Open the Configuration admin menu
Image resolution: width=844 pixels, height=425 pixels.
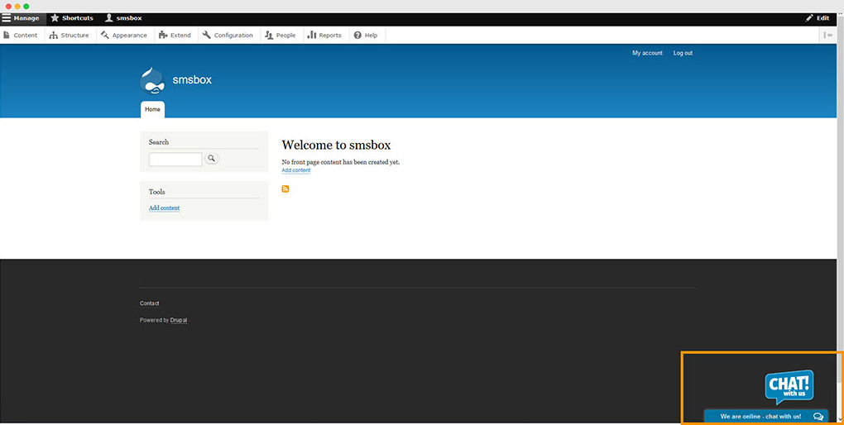point(228,35)
